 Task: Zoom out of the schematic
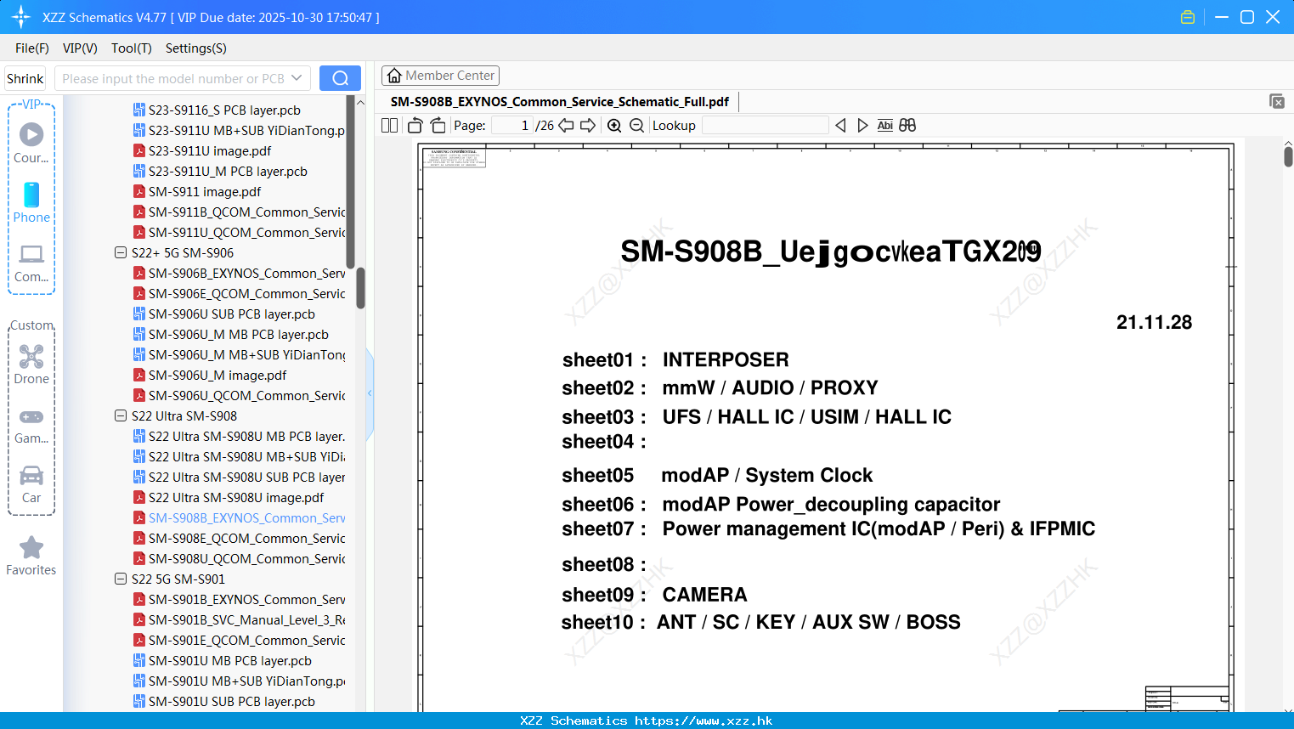(x=636, y=126)
